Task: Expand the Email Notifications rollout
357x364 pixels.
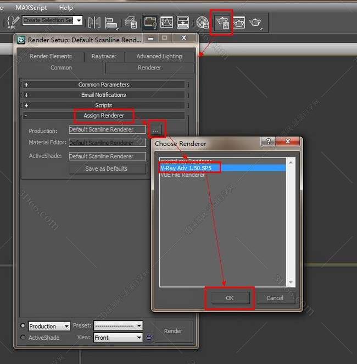Action: tap(104, 95)
